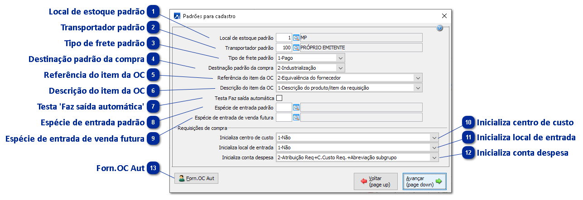Expand Destinação padrão da compra dropdown
583x200 pixels.
(340, 67)
